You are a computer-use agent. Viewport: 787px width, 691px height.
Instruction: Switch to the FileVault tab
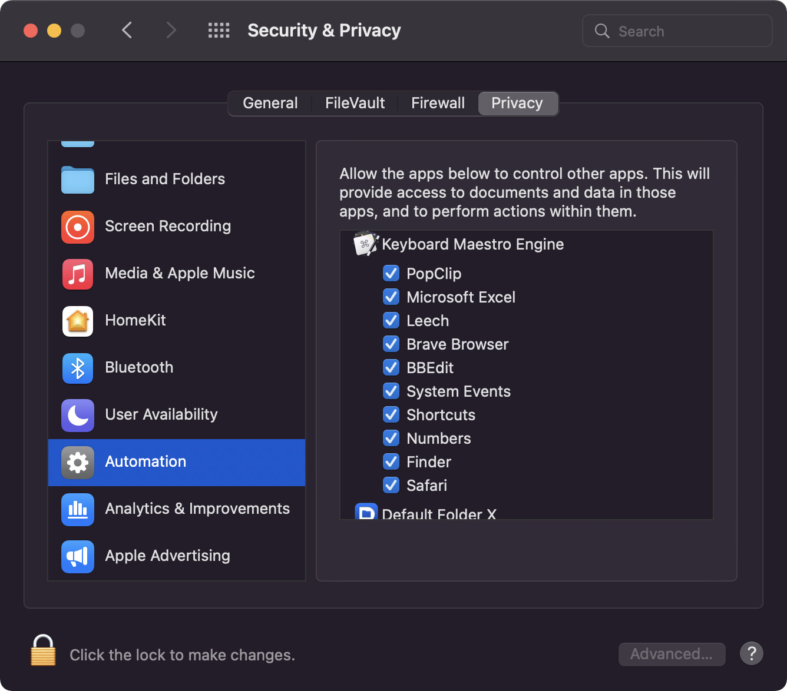355,104
